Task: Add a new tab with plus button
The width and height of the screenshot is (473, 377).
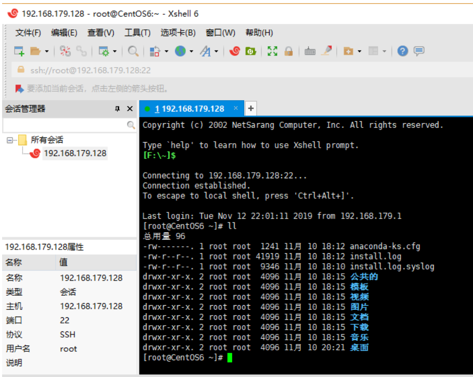Action: (x=251, y=109)
